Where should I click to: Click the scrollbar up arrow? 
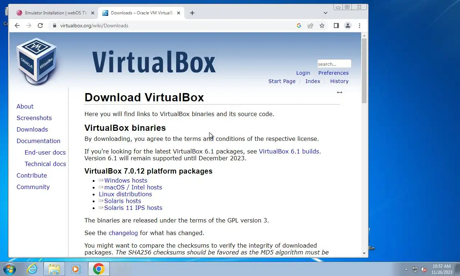coord(364,36)
